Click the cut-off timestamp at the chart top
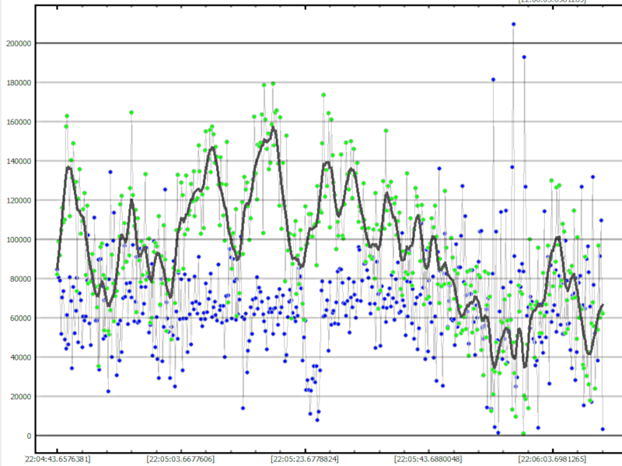 click(552, 2)
